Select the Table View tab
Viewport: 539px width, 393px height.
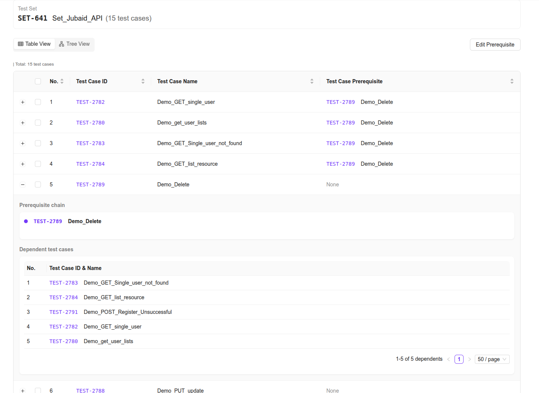[x=35, y=44]
